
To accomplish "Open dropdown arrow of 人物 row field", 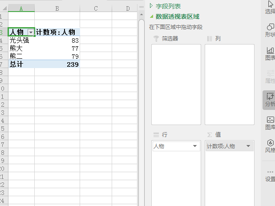I will (194, 146).
